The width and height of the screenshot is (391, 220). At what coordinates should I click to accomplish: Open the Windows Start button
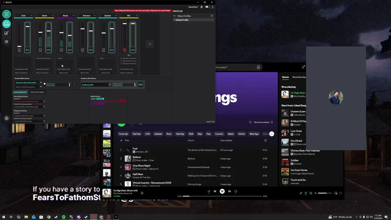point(3,217)
